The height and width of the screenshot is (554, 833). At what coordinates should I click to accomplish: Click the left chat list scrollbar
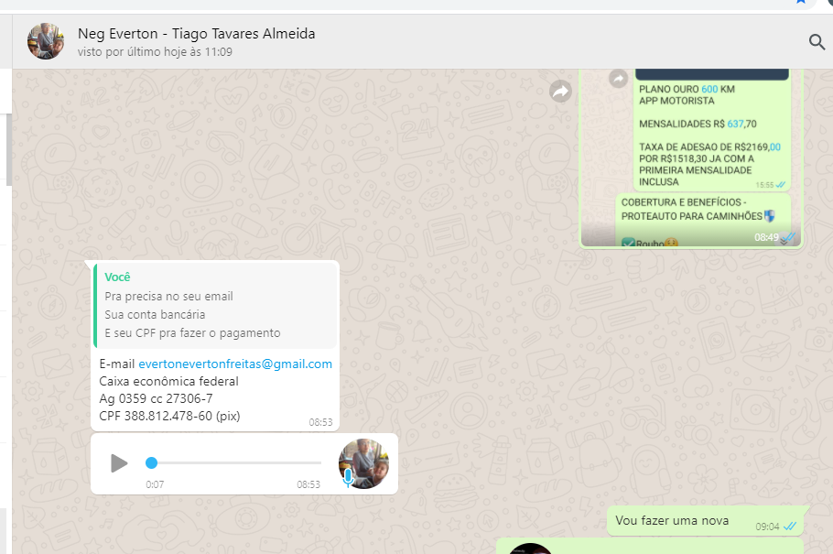point(9,147)
